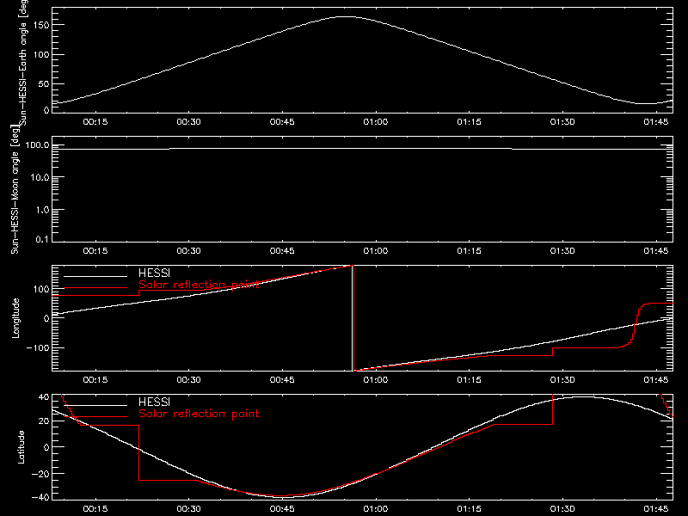The width and height of the screenshot is (688, 516).
Task: Click 00:45 time label under Earth angle plot
Action: [282, 122]
